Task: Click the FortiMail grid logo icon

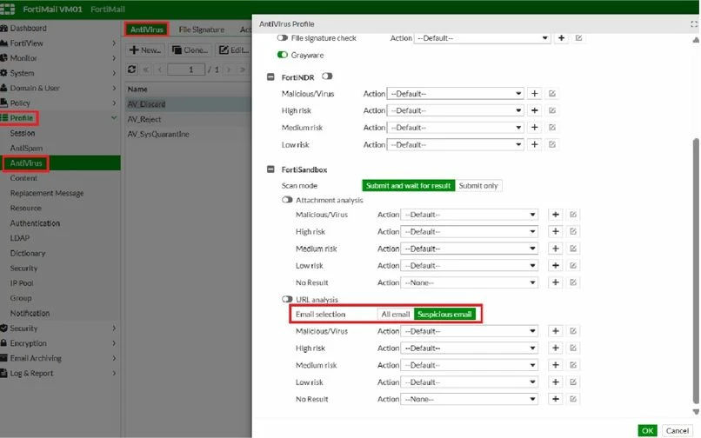Action: click(8, 9)
